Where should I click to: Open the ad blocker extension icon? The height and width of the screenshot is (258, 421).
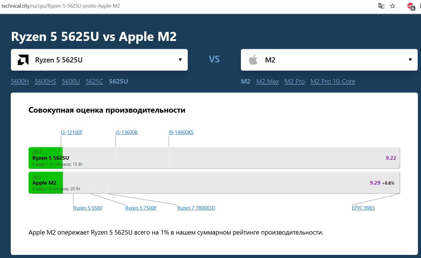(x=411, y=6)
